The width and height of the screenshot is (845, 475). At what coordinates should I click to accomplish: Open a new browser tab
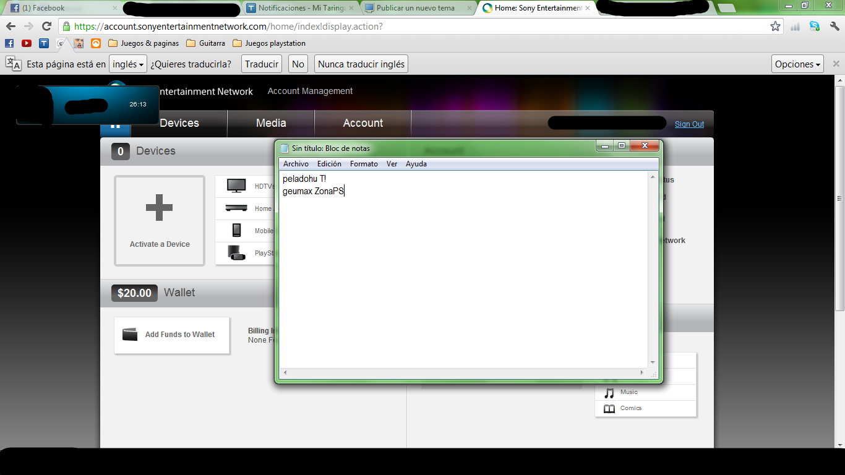coord(727,8)
